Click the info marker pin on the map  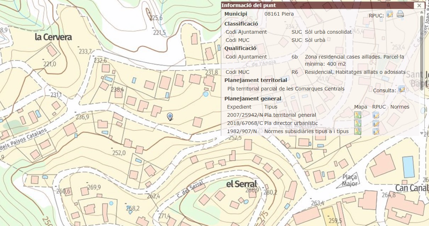(x=170, y=116)
